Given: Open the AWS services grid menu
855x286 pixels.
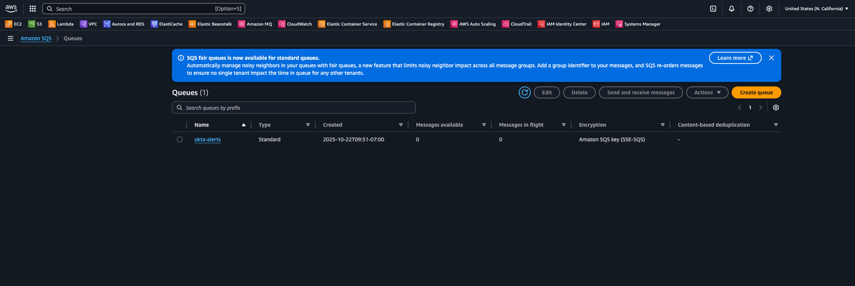Looking at the screenshot, I should (33, 9).
